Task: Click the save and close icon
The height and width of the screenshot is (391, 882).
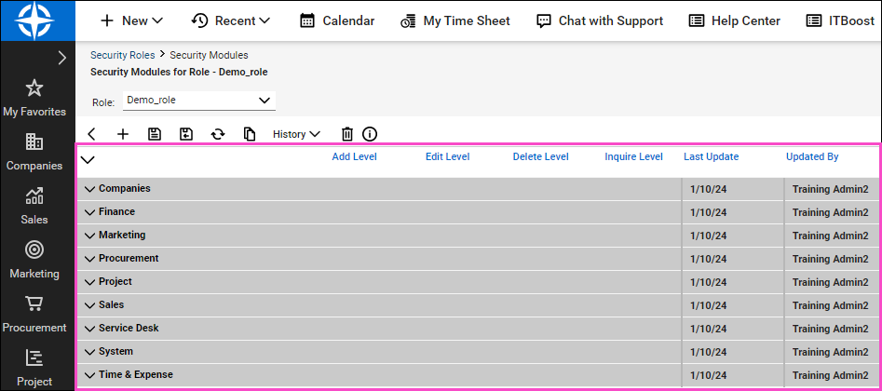Action: pos(186,134)
